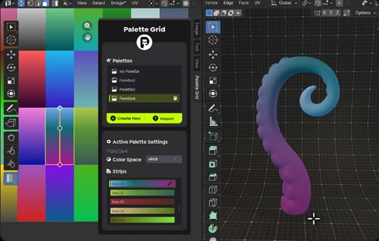Toggle proportional editing in UV editor header
379x241 pixels.
pyautogui.click(x=186, y=3)
